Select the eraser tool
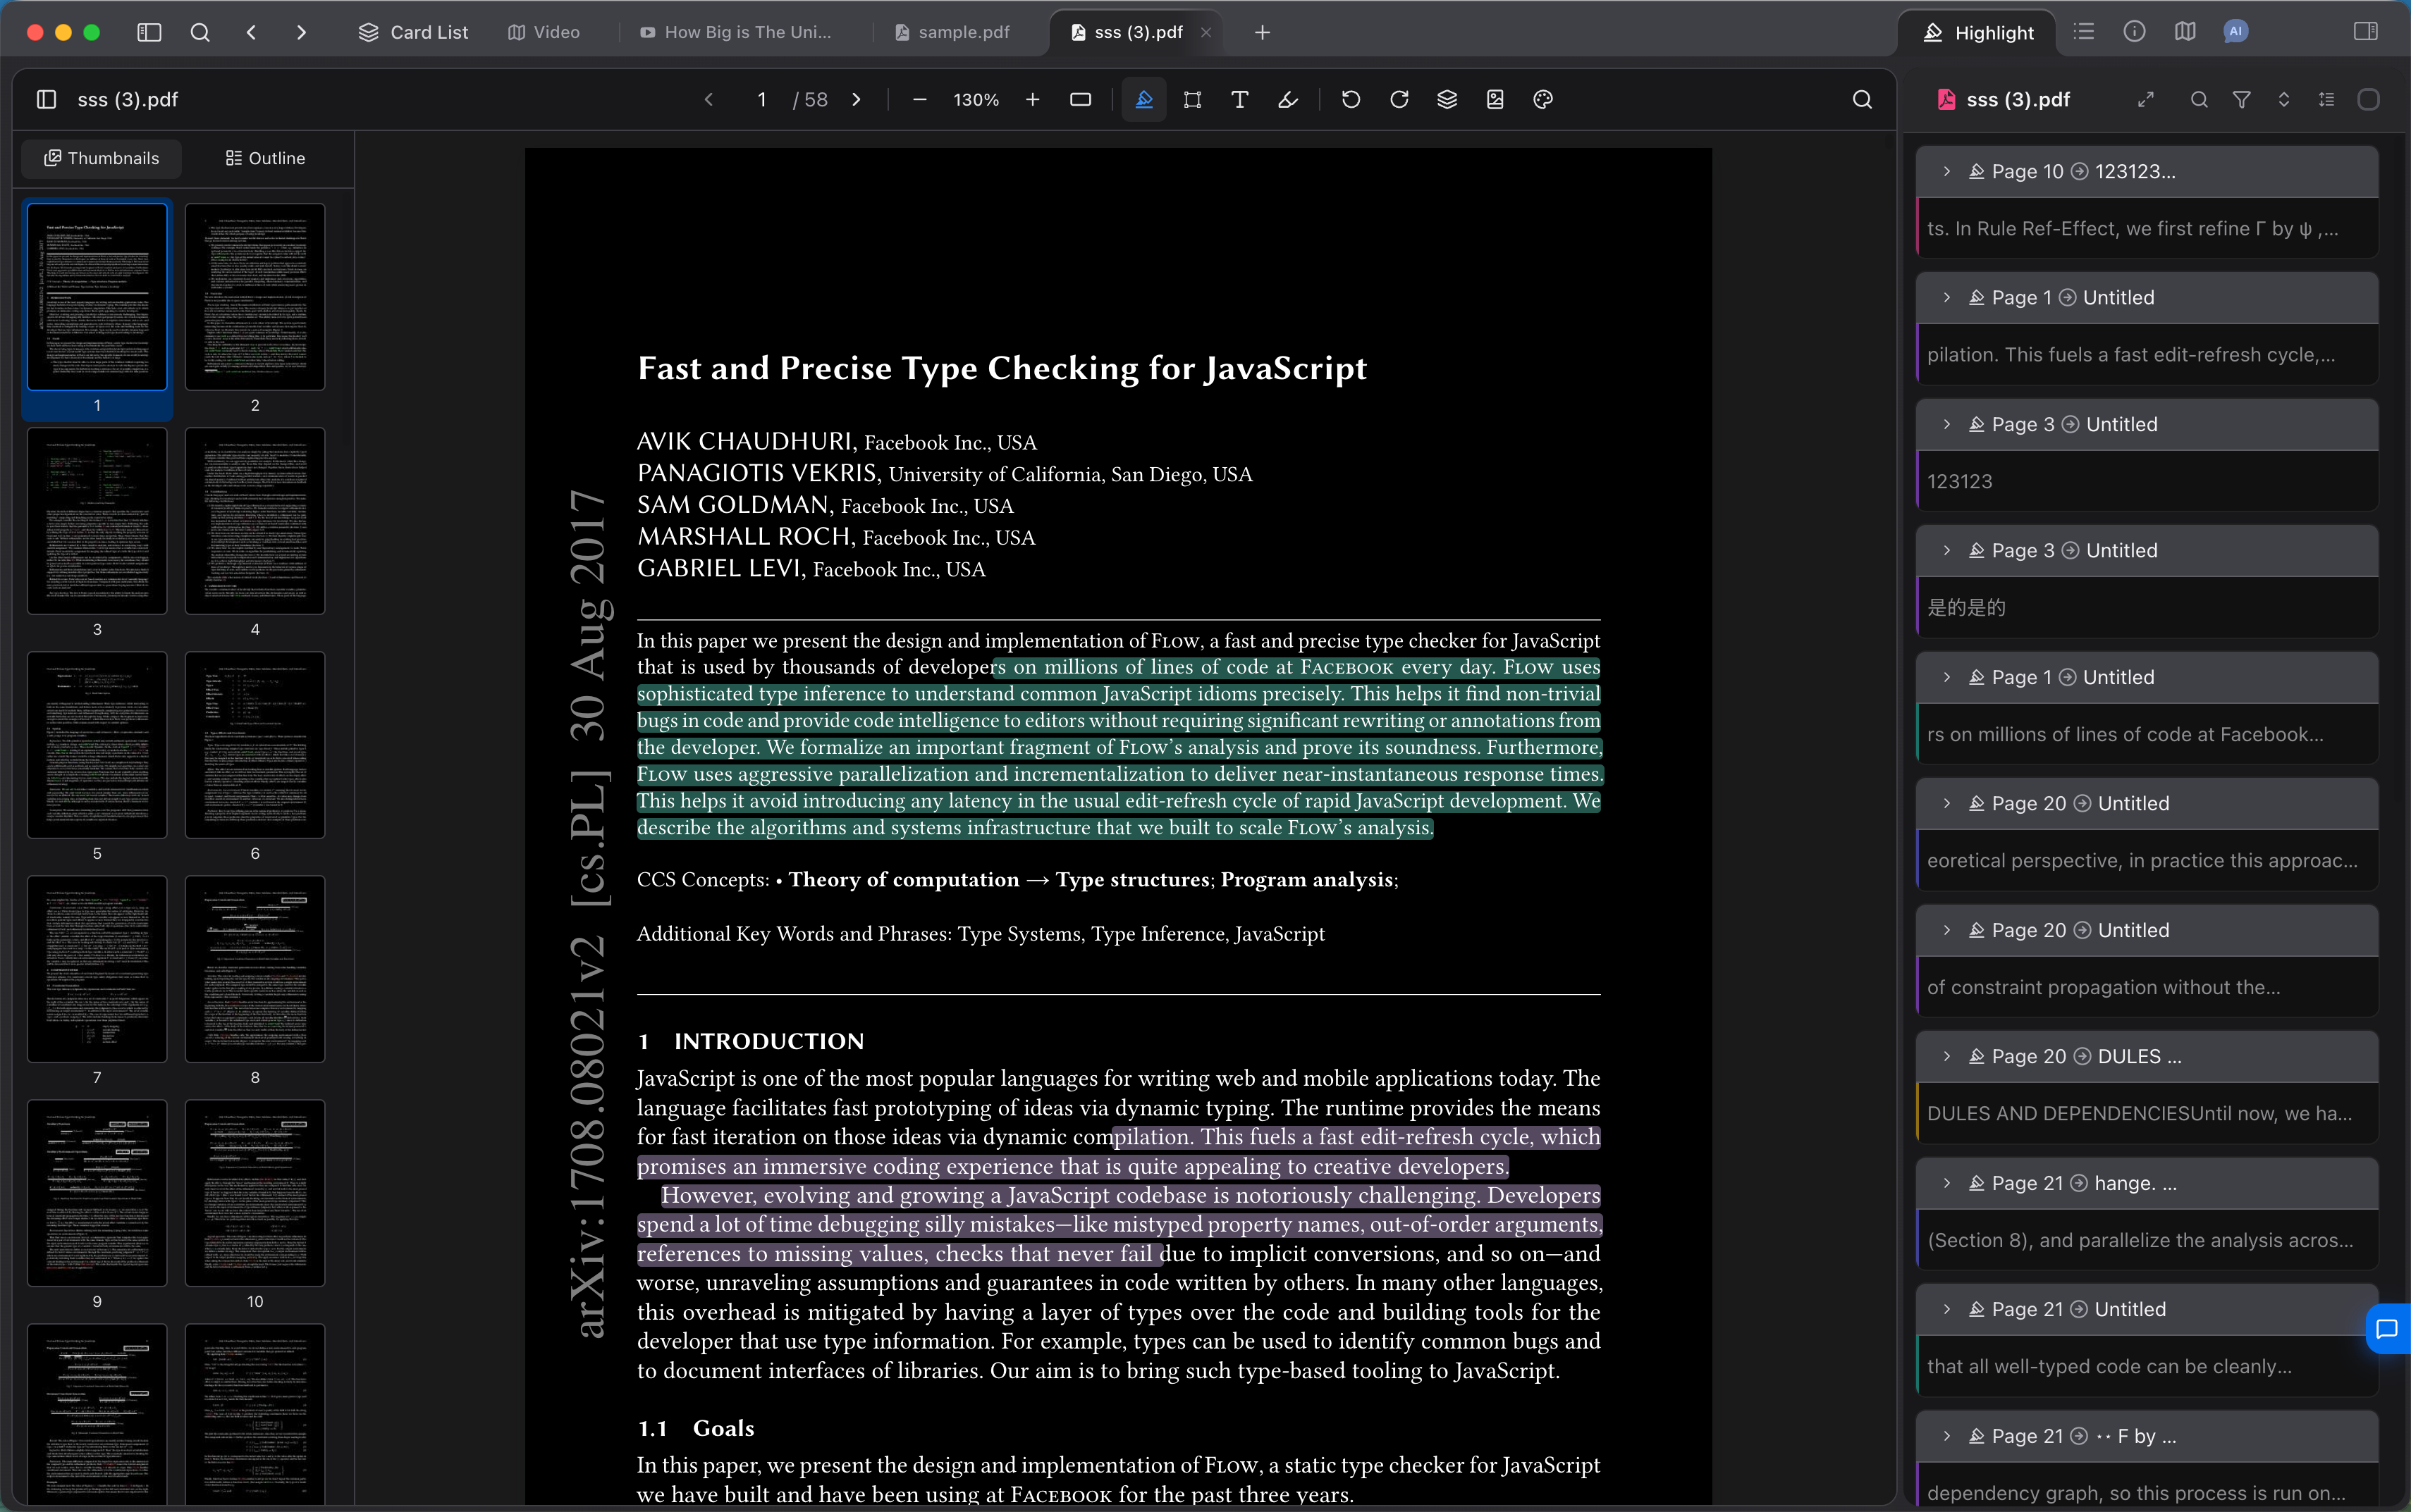 1289,99
